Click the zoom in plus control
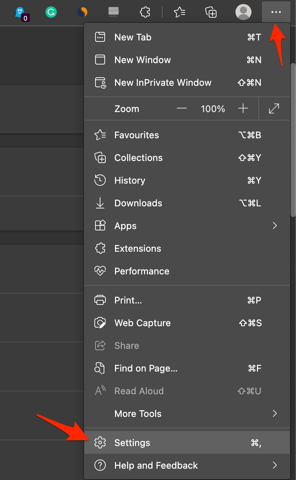This screenshot has height=480, width=296. [244, 108]
